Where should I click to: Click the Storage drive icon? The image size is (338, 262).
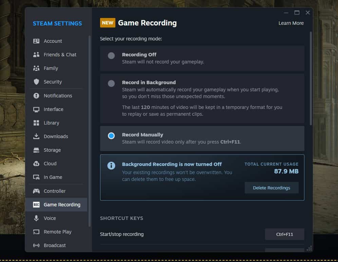[x=36, y=150]
